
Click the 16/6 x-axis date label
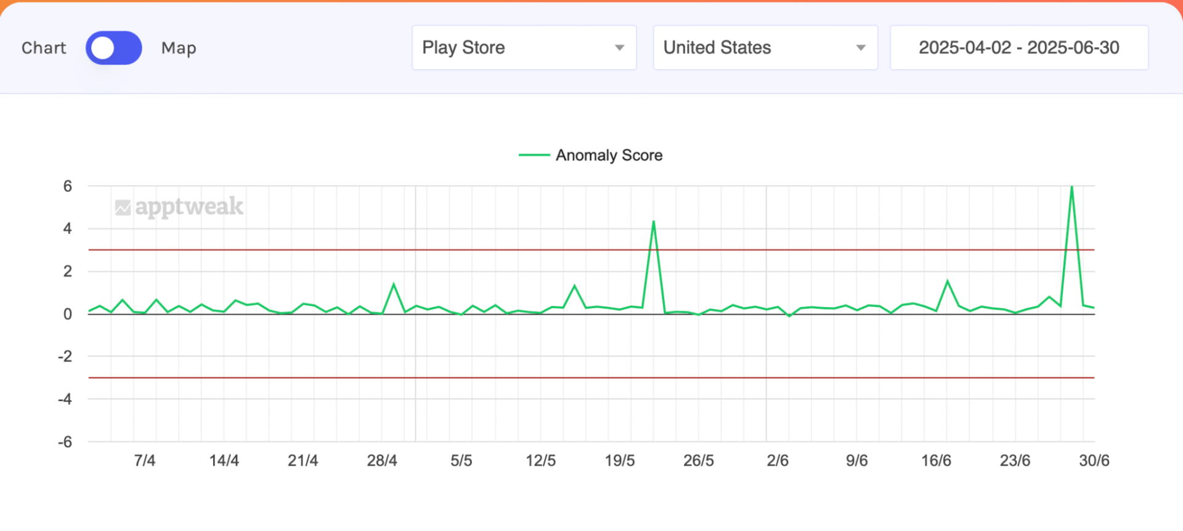click(936, 460)
